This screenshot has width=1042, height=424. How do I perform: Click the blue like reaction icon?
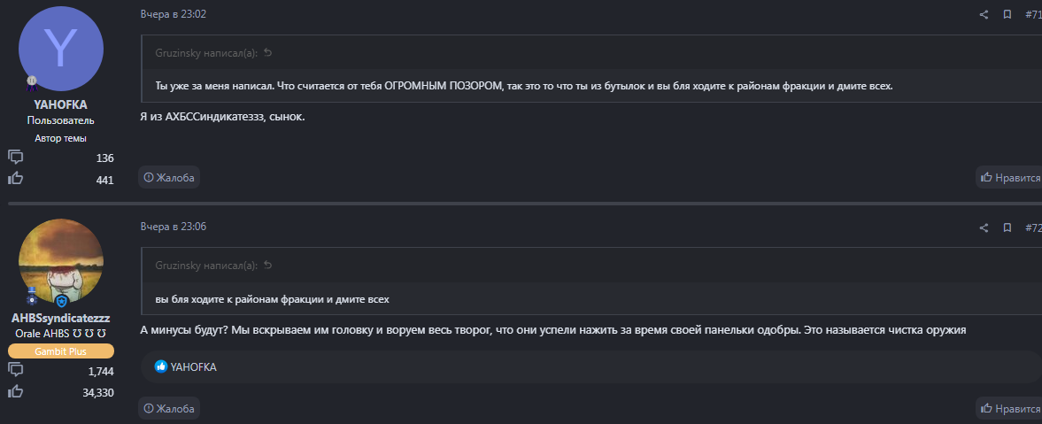tap(161, 366)
